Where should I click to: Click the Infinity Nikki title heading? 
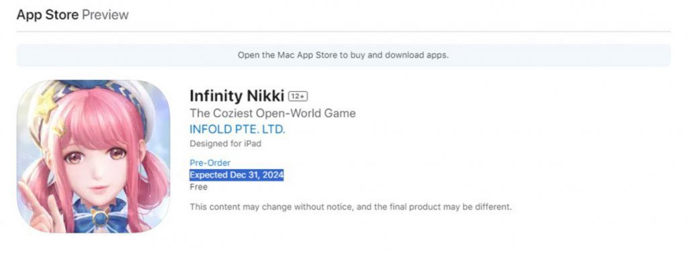point(237,95)
